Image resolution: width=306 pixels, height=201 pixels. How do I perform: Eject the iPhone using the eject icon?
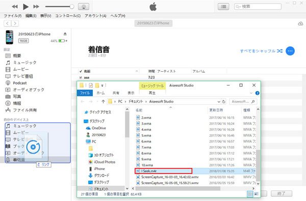65,34
